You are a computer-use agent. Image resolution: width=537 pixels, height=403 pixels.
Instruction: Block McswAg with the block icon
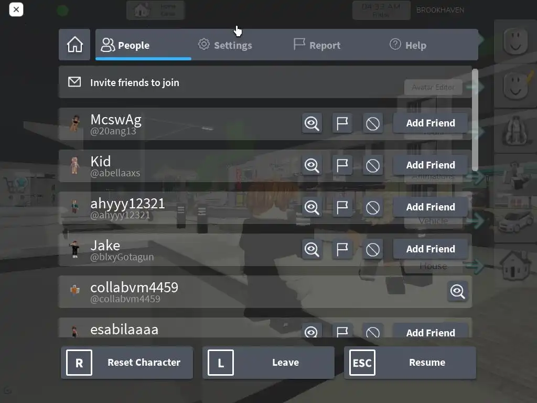click(x=373, y=123)
